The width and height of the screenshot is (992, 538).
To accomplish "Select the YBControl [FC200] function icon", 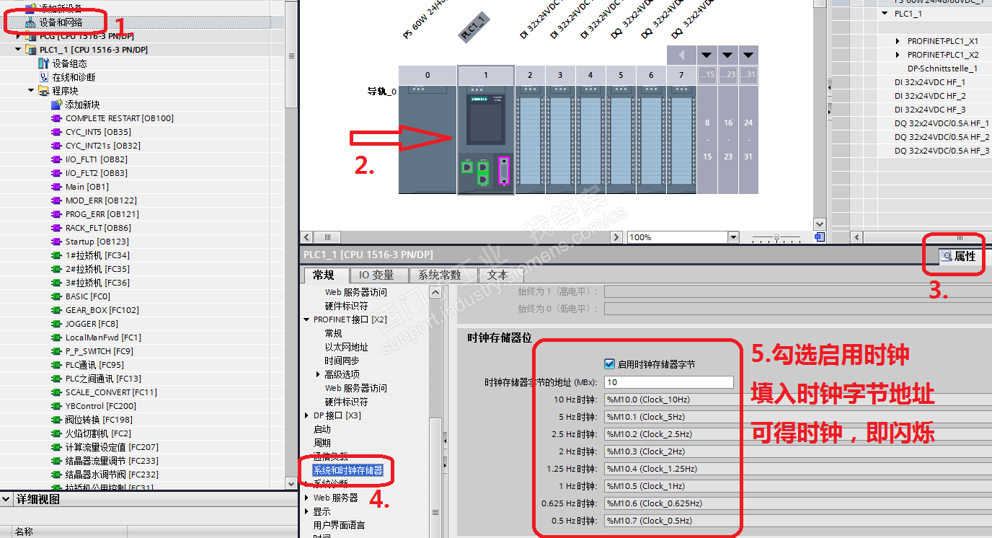I will click(x=56, y=406).
